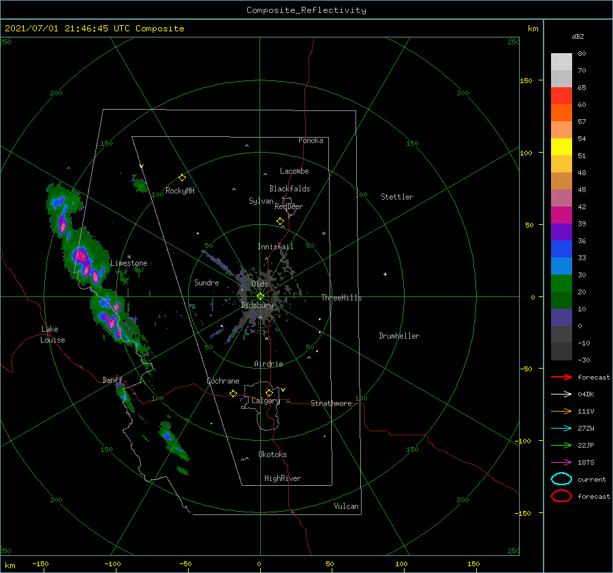Viewport: 613px width, 573px height.
Task: Click the Airdrie label
Action: (268, 364)
